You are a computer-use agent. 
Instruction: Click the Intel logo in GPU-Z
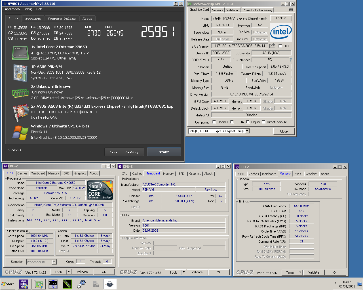[x=281, y=32]
